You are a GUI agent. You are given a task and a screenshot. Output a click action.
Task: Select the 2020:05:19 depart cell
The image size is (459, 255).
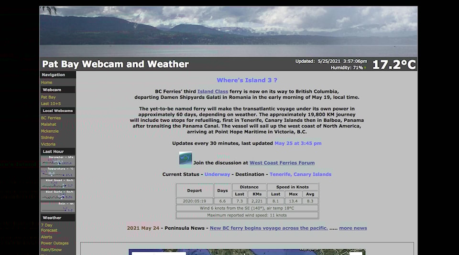point(195,201)
